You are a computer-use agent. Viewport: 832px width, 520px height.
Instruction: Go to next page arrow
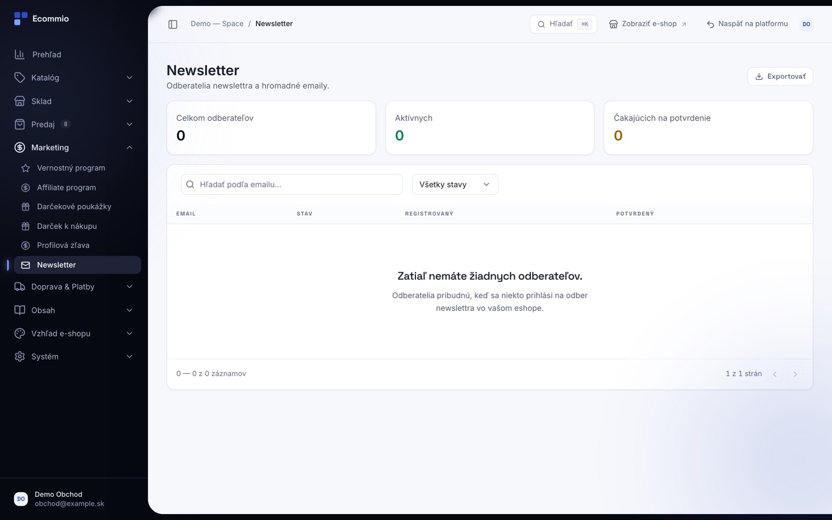point(795,374)
